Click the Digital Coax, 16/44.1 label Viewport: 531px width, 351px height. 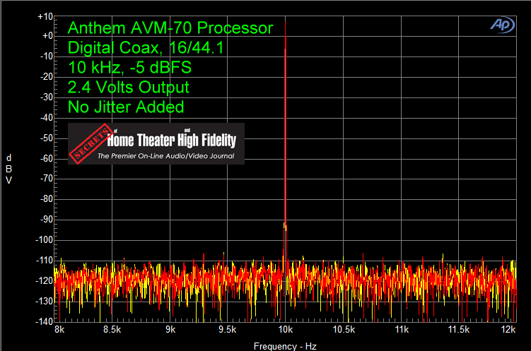[x=148, y=48]
